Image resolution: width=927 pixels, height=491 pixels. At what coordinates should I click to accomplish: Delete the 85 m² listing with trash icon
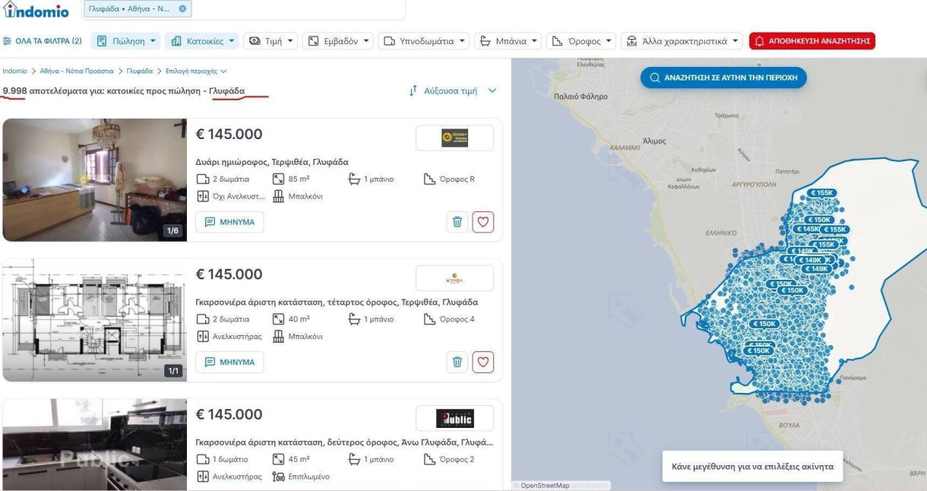click(x=457, y=222)
